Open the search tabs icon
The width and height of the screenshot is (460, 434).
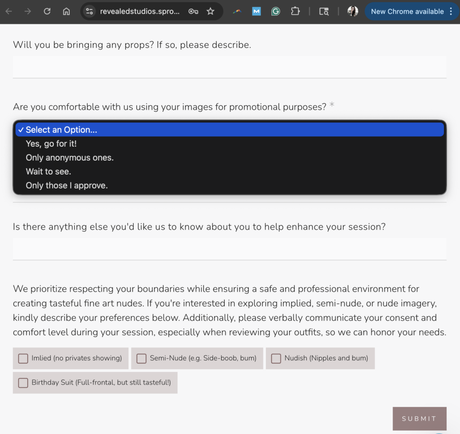tap(324, 12)
